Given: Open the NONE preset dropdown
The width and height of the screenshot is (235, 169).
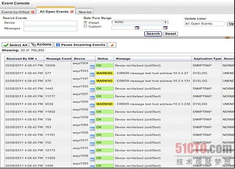Looking at the screenshot, I should click(140, 22).
